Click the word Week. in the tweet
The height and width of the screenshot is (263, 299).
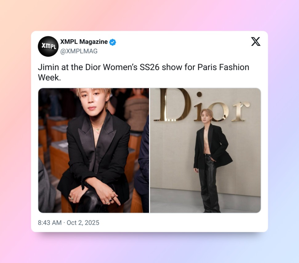(x=49, y=77)
